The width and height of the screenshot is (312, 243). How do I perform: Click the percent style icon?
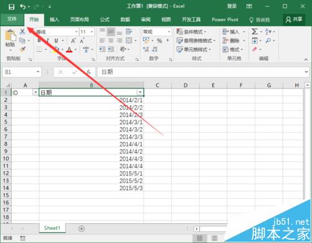click(159, 40)
